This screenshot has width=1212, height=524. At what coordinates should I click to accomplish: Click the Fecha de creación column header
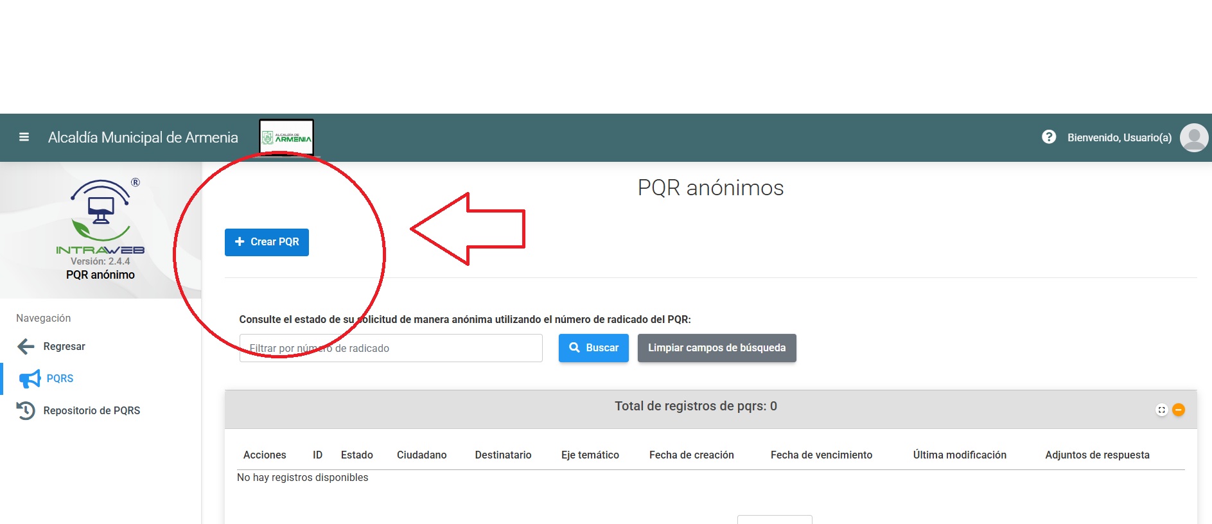point(691,455)
